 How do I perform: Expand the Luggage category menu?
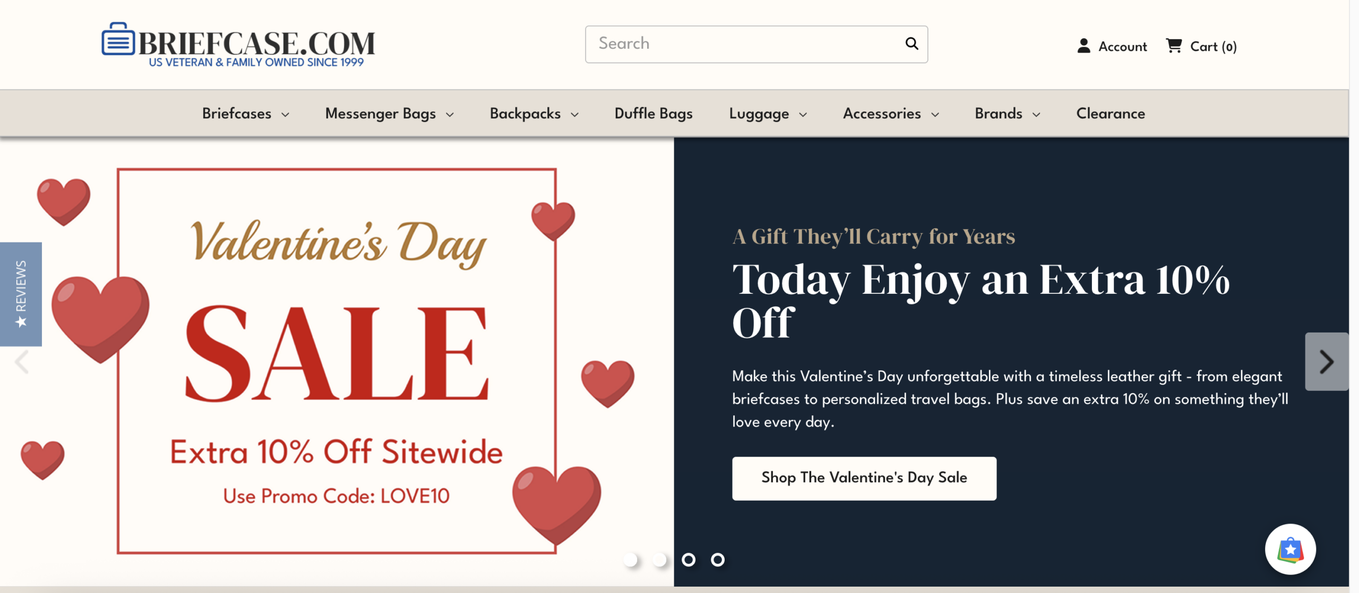[x=767, y=113]
